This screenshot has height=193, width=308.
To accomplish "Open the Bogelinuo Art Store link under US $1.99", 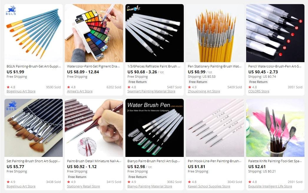I will pos(21,92).
